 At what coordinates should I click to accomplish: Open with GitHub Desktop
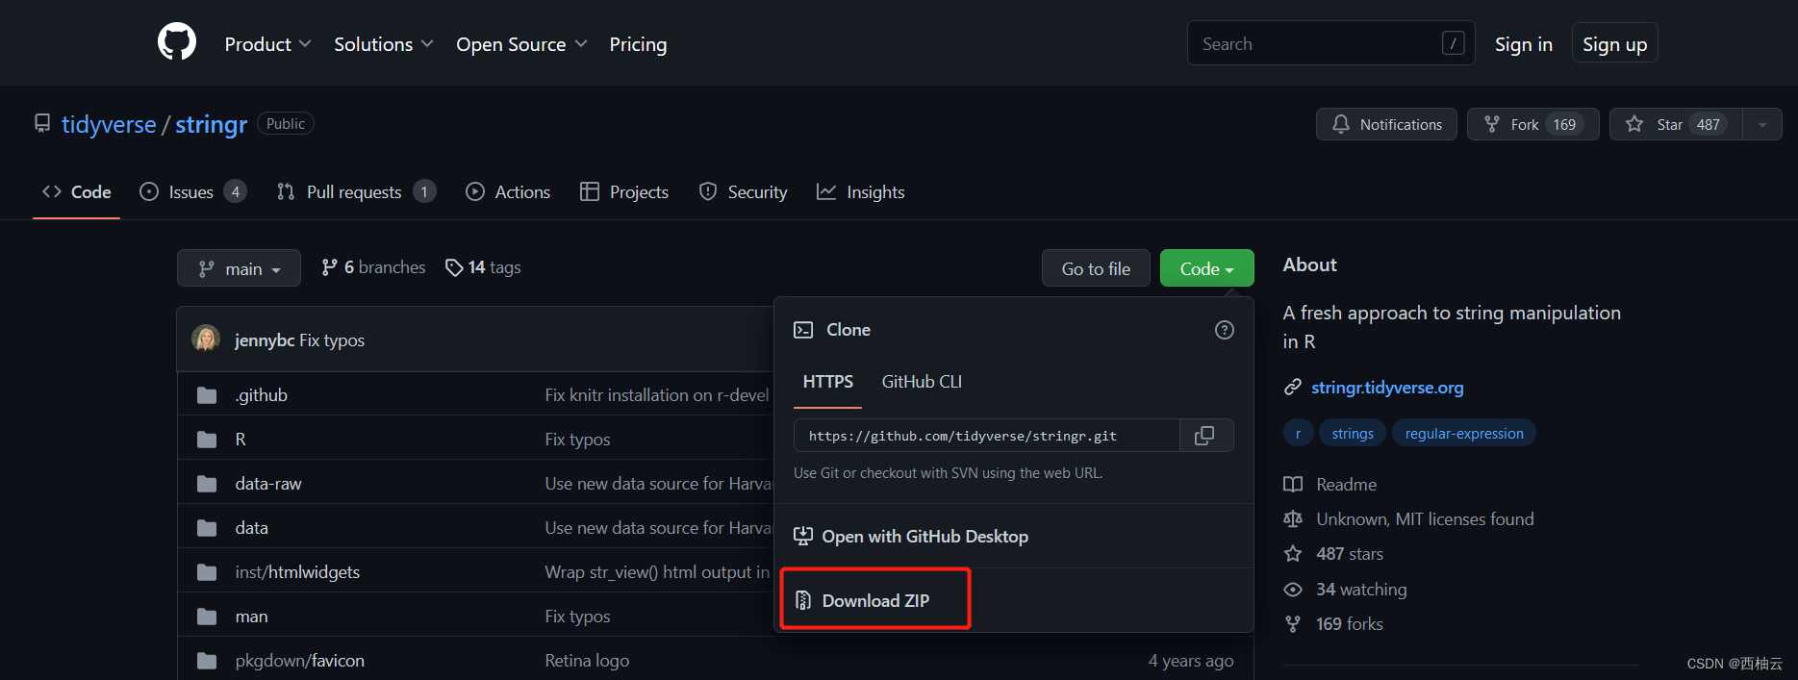[x=910, y=536]
